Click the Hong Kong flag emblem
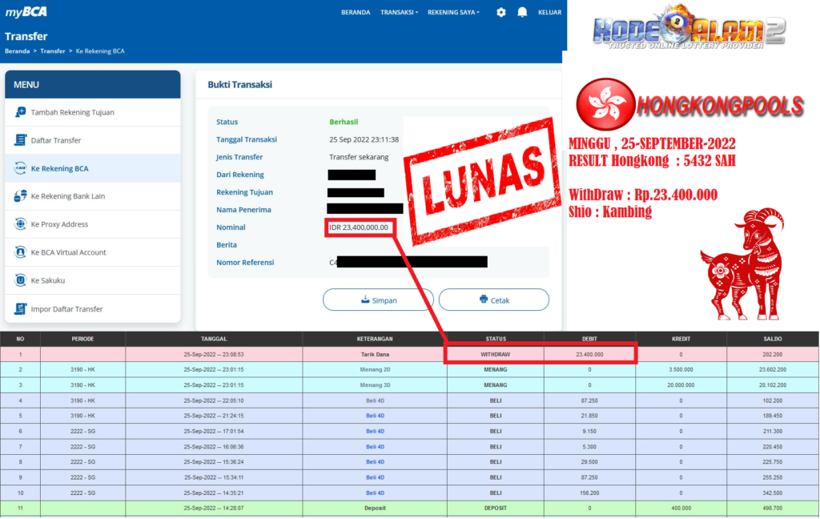 pyautogui.click(x=605, y=104)
